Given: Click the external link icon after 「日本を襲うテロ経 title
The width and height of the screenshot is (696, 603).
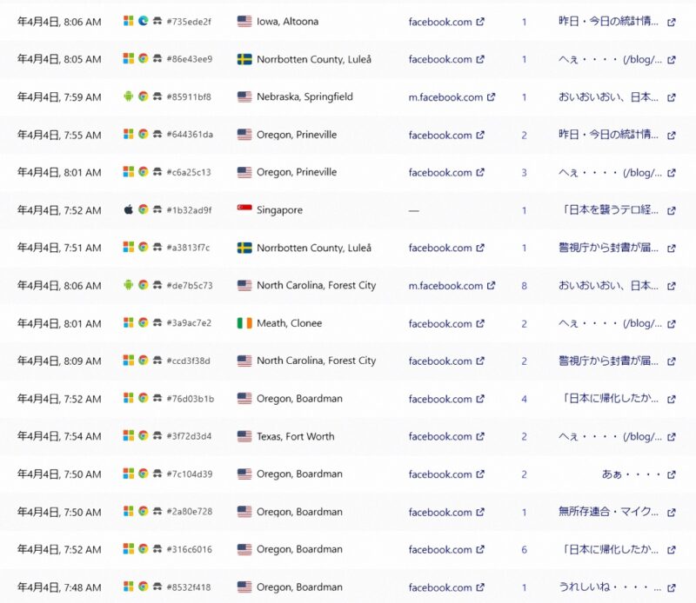Looking at the screenshot, I should coord(671,210).
